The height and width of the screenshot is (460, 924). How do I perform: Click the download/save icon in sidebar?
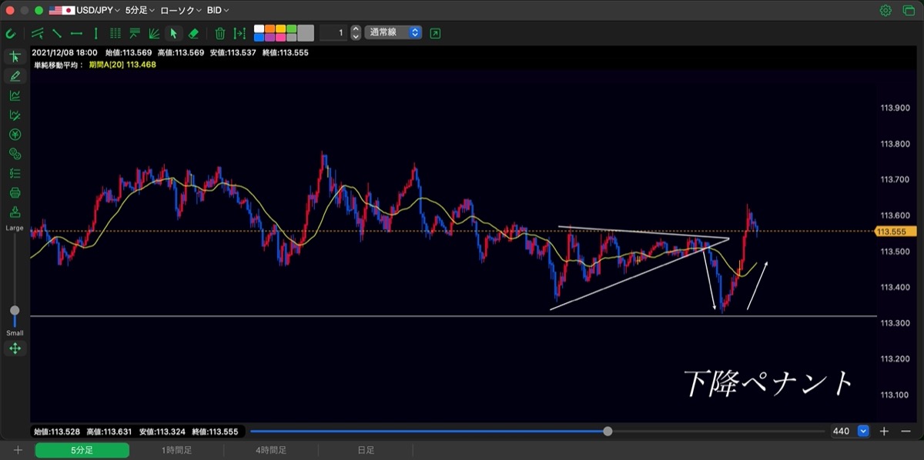pyautogui.click(x=15, y=212)
